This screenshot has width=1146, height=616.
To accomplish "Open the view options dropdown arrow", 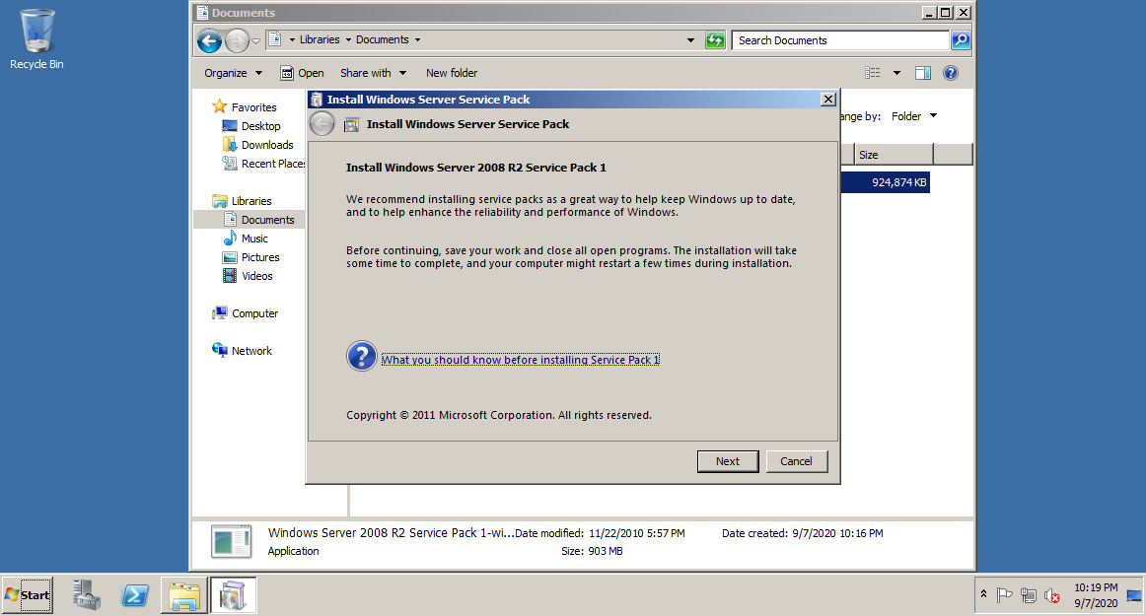I will 896,72.
